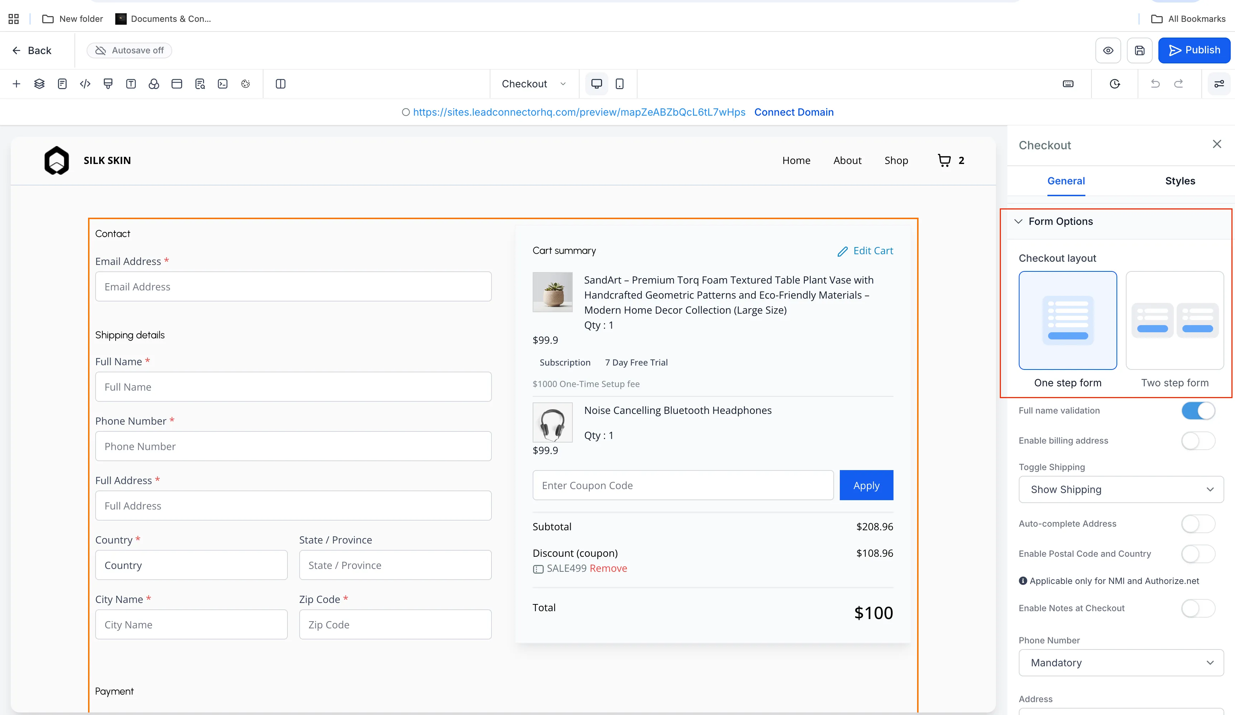Preview page with eye icon
The height and width of the screenshot is (715, 1235).
pyautogui.click(x=1108, y=50)
